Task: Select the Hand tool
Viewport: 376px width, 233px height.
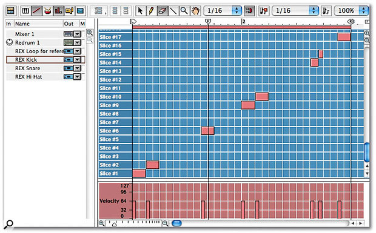Action: pyautogui.click(x=195, y=11)
